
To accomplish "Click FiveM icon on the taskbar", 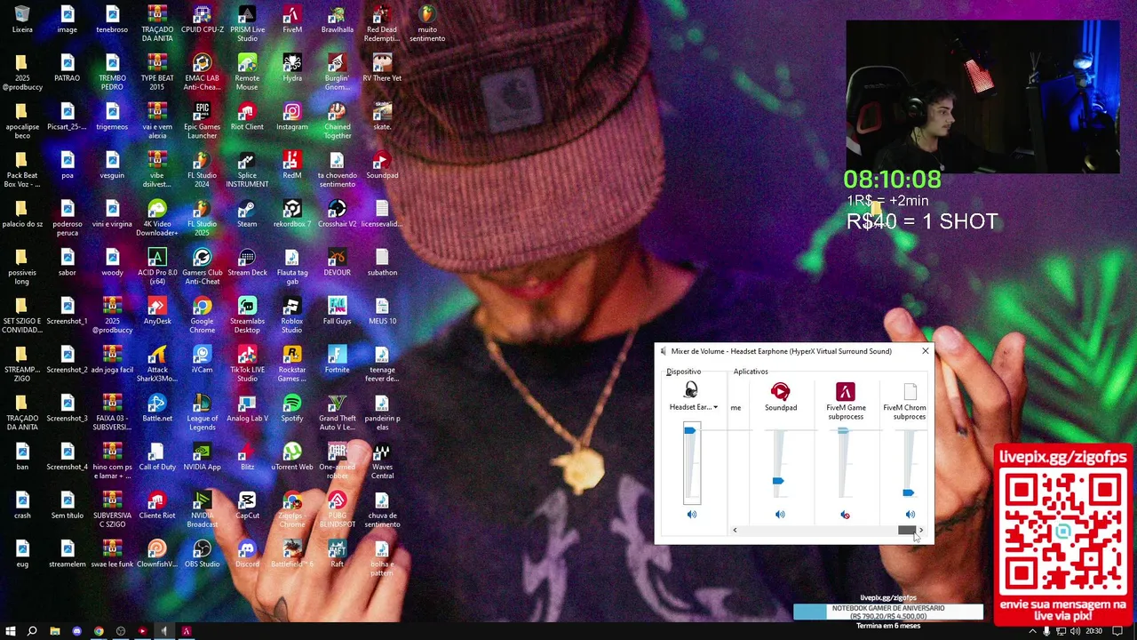I will pyautogui.click(x=187, y=631).
